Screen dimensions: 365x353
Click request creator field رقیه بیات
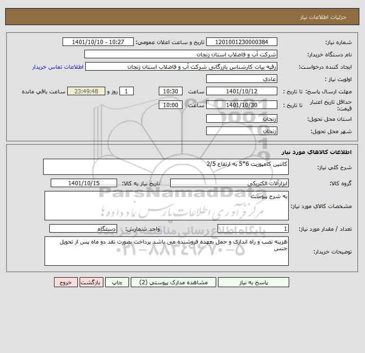(182, 66)
